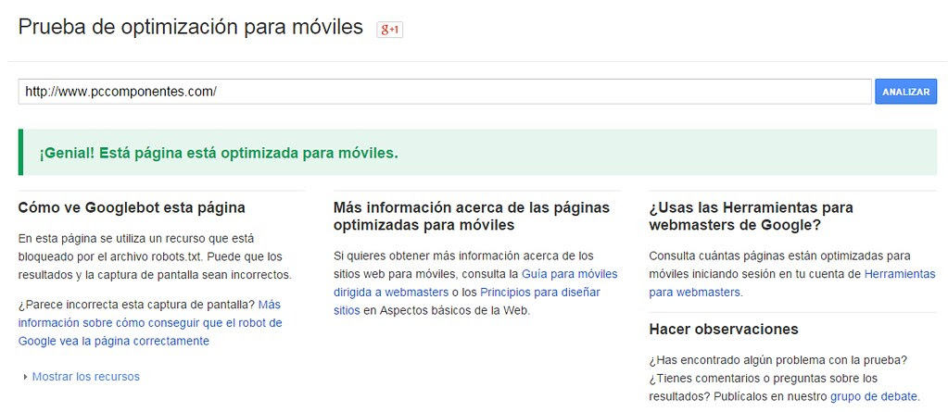Viewport: 948px width, 412px height.
Task: Focus the URL input with pccomponentes address
Action: [445, 92]
